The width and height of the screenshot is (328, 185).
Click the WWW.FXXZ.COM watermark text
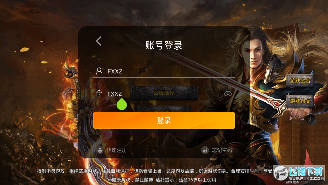pos(307,178)
